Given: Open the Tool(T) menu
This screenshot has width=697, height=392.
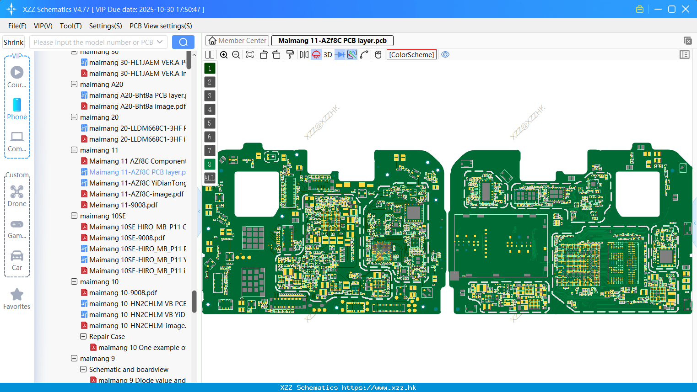Looking at the screenshot, I should 71,26.
